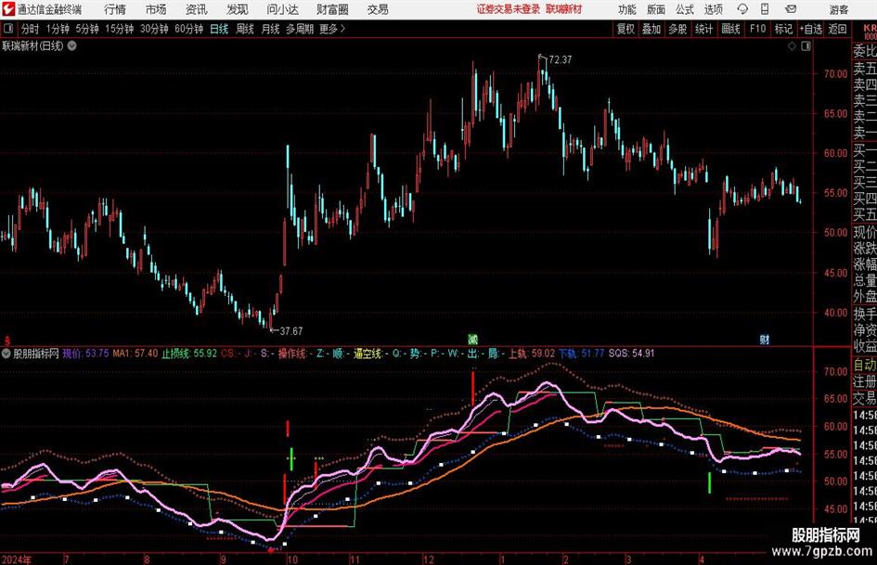
Task: Click the 统计 statistics button
Action: pyautogui.click(x=703, y=29)
